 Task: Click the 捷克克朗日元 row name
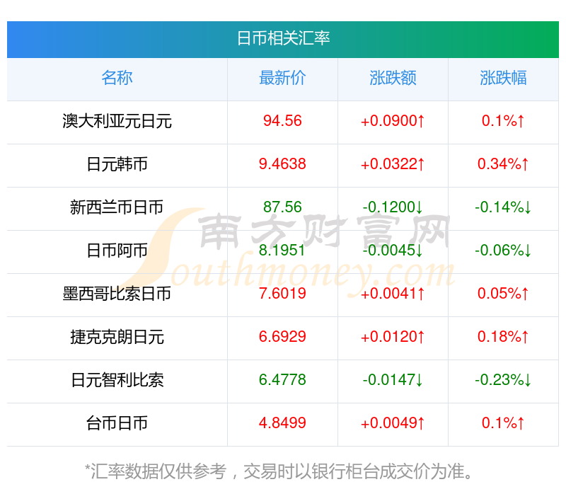(117, 337)
